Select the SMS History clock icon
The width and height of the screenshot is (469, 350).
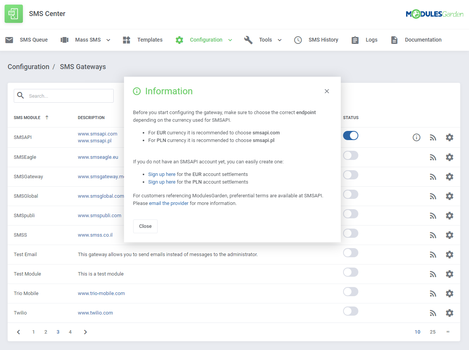click(298, 40)
